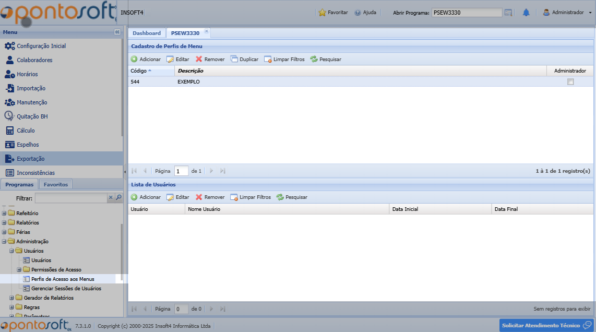Image resolution: width=596 pixels, height=332 pixels.
Task: Toggle the Administrador checkbox for EXEMPLO
Action: [570, 82]
